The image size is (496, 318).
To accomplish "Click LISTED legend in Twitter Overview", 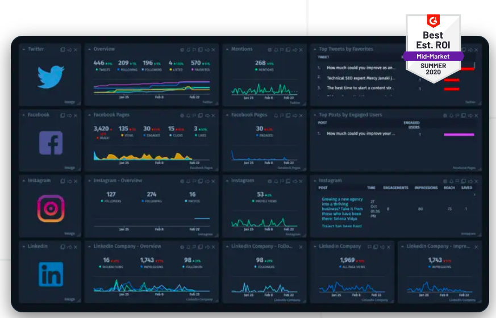I will tap(176, 69).
